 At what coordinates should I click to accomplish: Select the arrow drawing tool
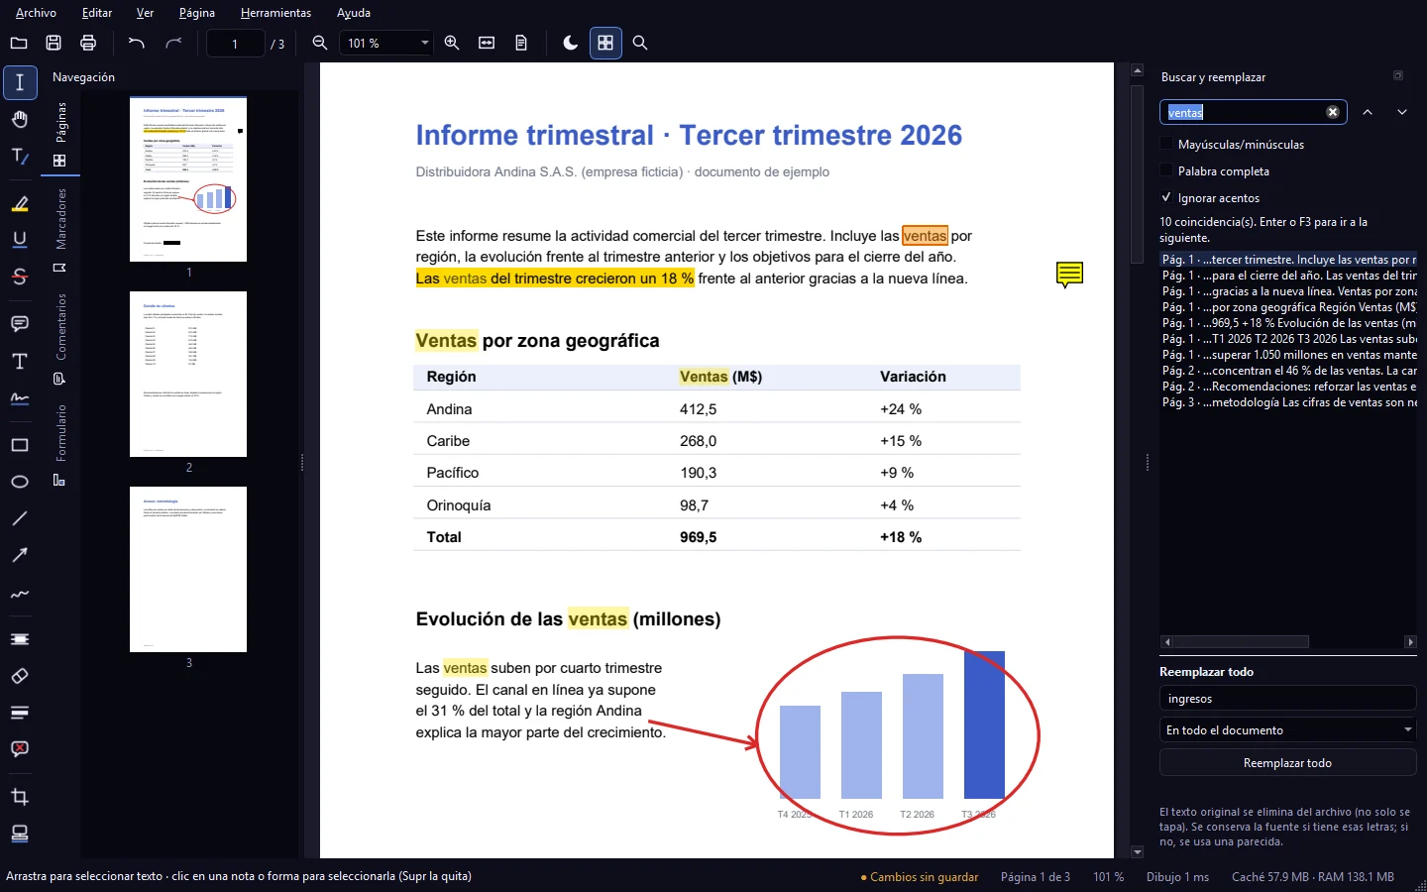pos(20,555)
